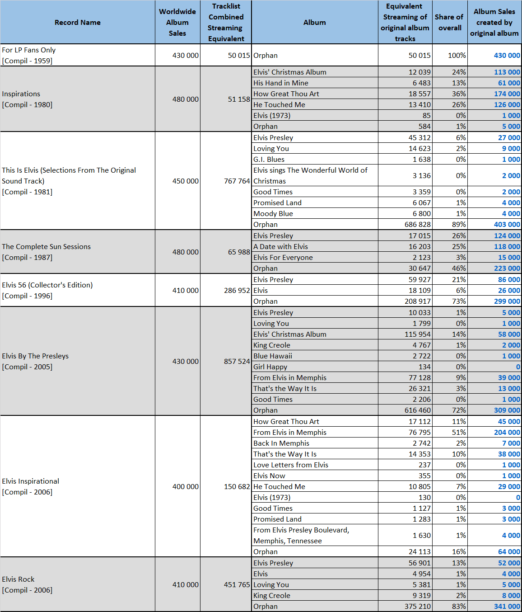Click 'Elvis sings The Wonderful World of Christmas'

[315, 175]
